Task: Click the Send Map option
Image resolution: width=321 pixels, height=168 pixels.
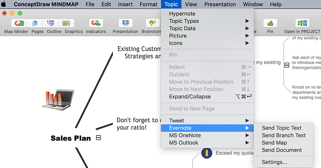Action: click(x=274, y=143)
